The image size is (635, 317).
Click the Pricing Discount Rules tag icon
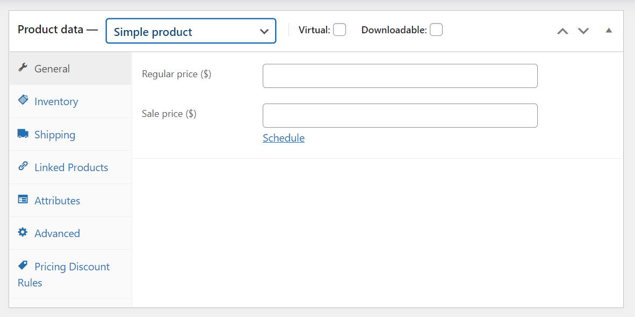[23, 266]
